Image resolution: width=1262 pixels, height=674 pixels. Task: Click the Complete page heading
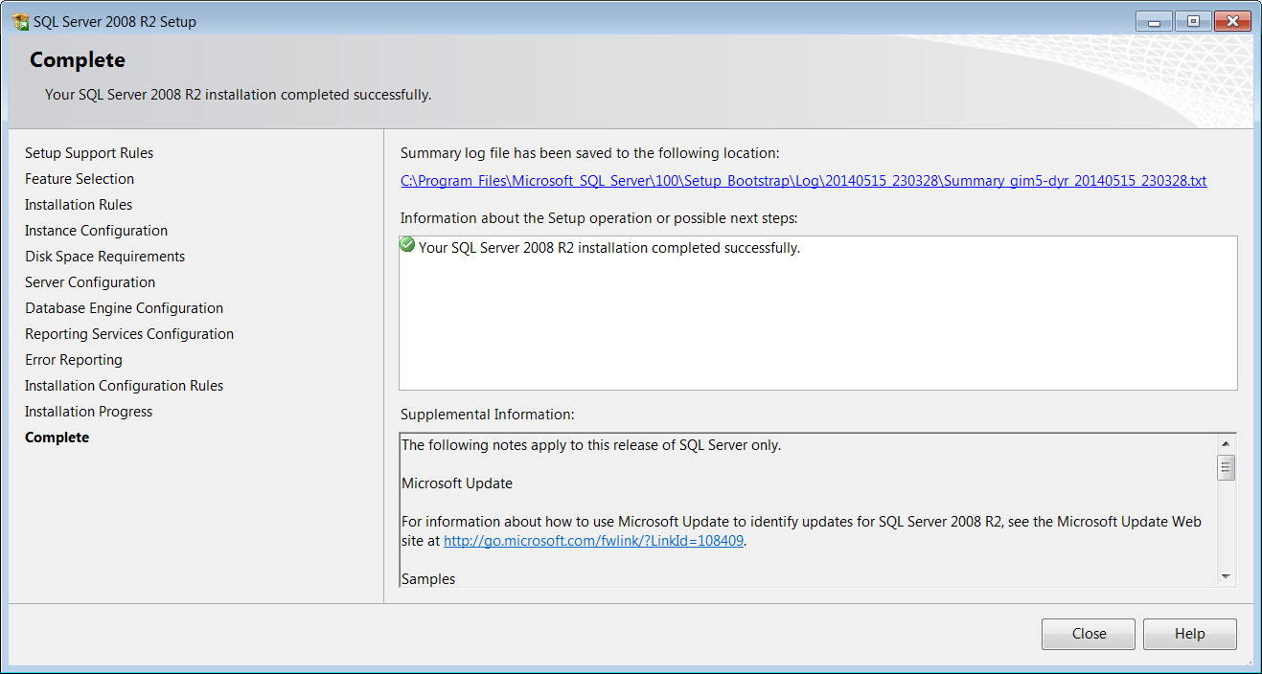click(78, 59)
